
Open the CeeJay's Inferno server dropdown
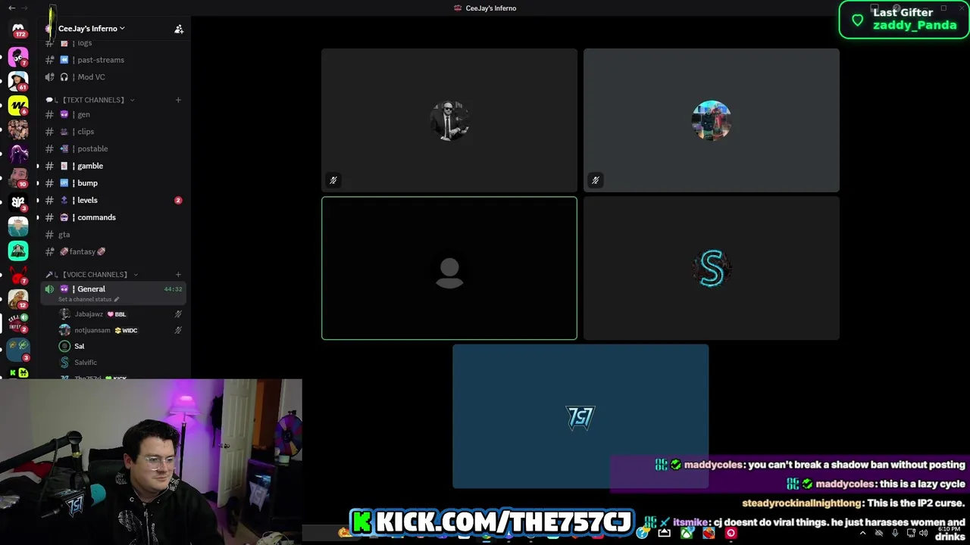(92, 29)
